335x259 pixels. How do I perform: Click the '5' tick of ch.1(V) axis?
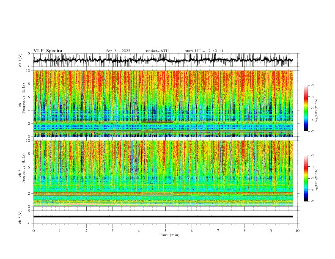pyautogui.click(x=30, y=53)
